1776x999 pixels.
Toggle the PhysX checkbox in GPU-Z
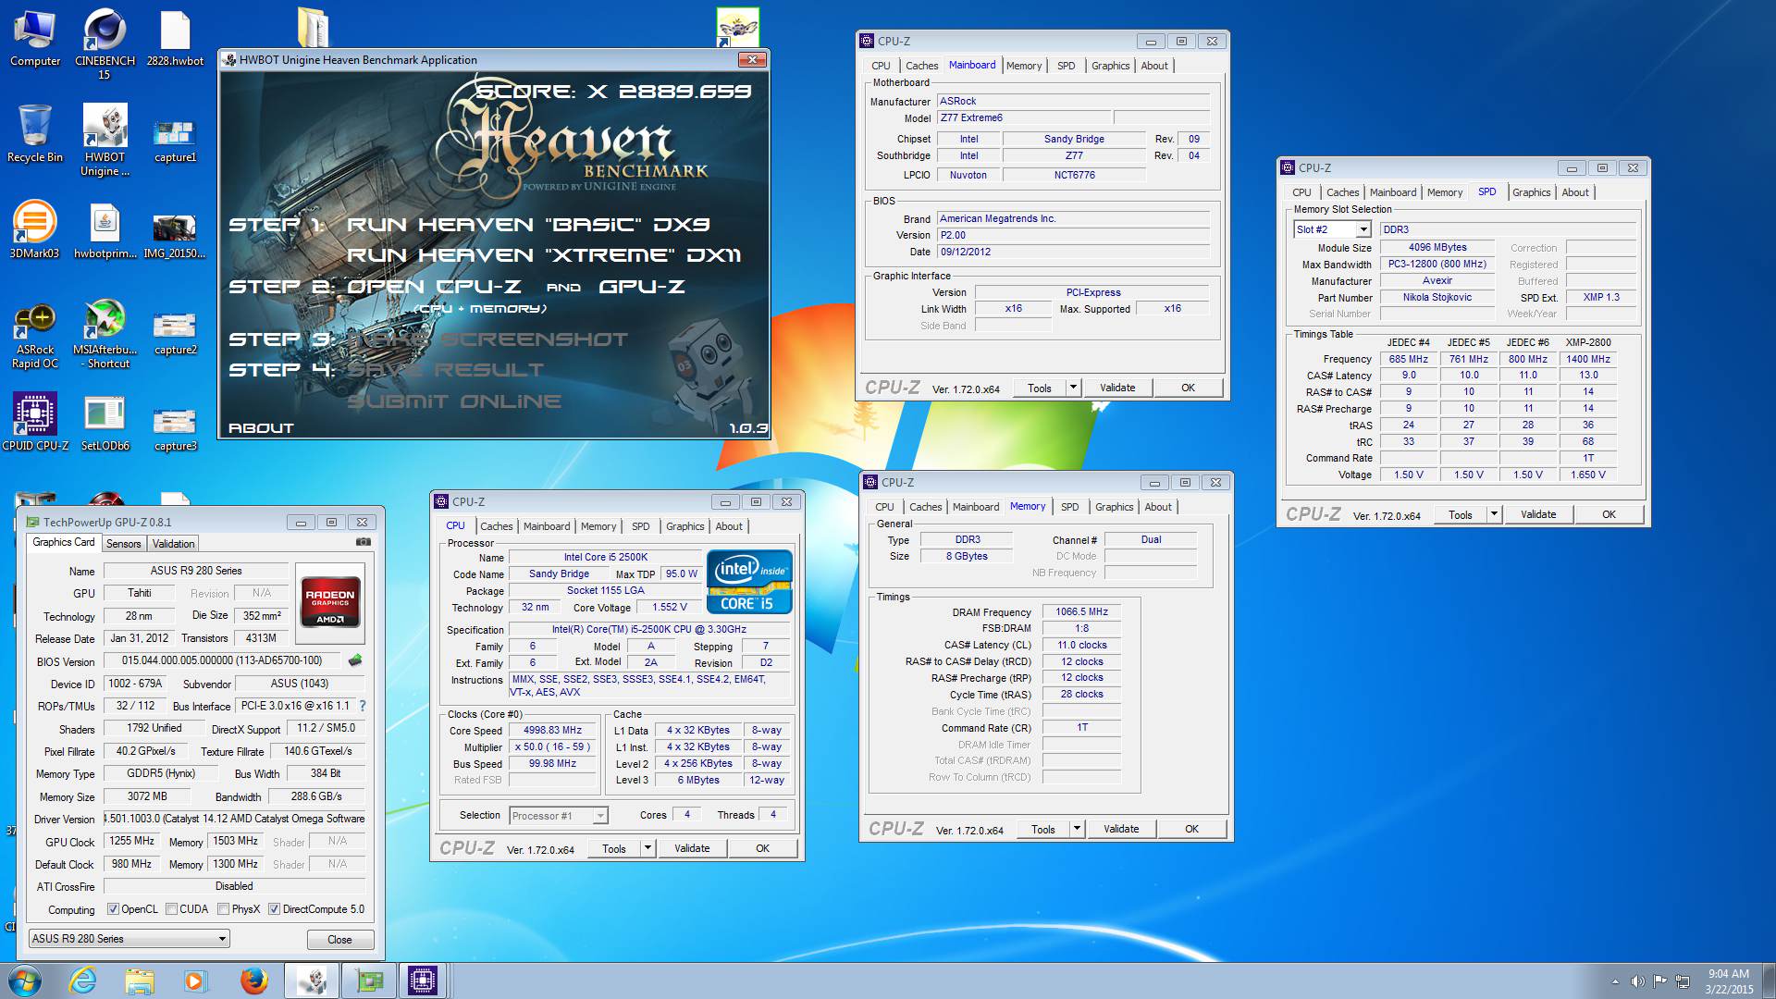(223, 909)
